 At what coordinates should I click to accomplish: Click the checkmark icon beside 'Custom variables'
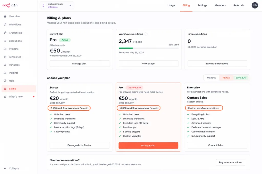point(120,136)
